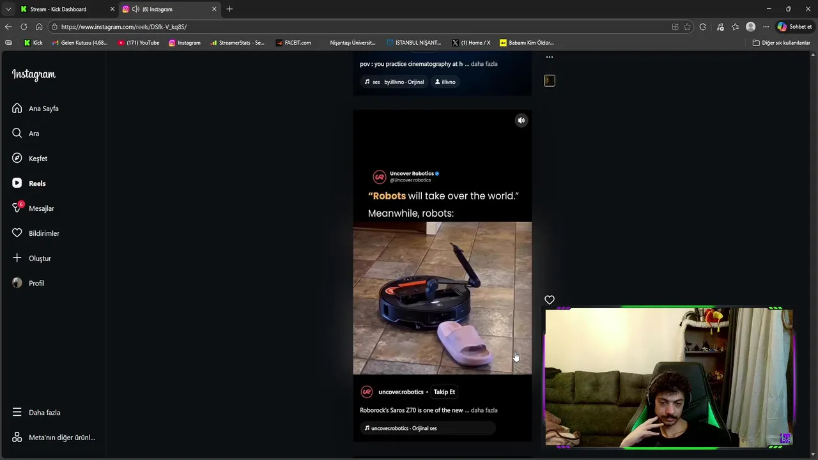Open Mesajlar with unread badge
The width and height of the screenshot is (818, 460).
coord(33,208)
